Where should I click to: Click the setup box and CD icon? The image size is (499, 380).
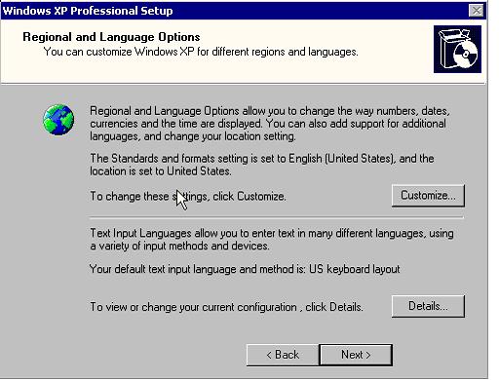pyautogui.click(x=457, y=50)
